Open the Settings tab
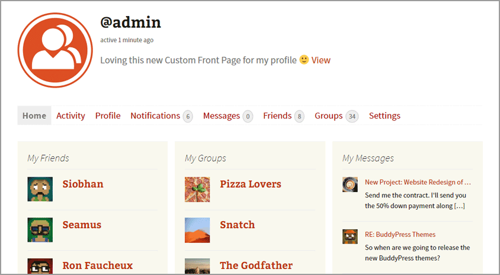Viewport: 500px width, 275px height. [x=384, y=116]
